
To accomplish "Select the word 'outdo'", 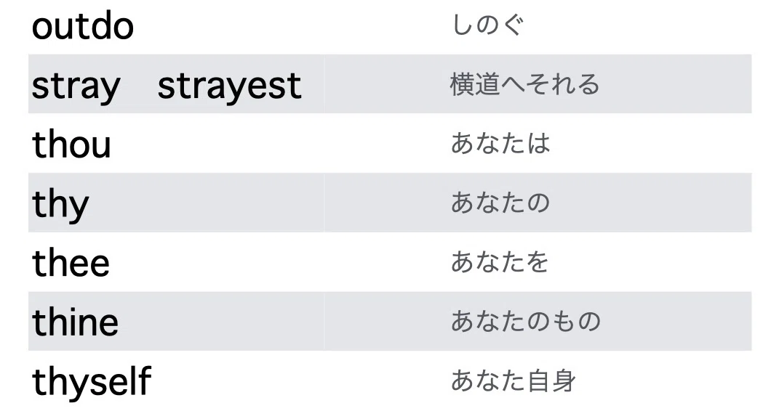I will pos(83,26).
